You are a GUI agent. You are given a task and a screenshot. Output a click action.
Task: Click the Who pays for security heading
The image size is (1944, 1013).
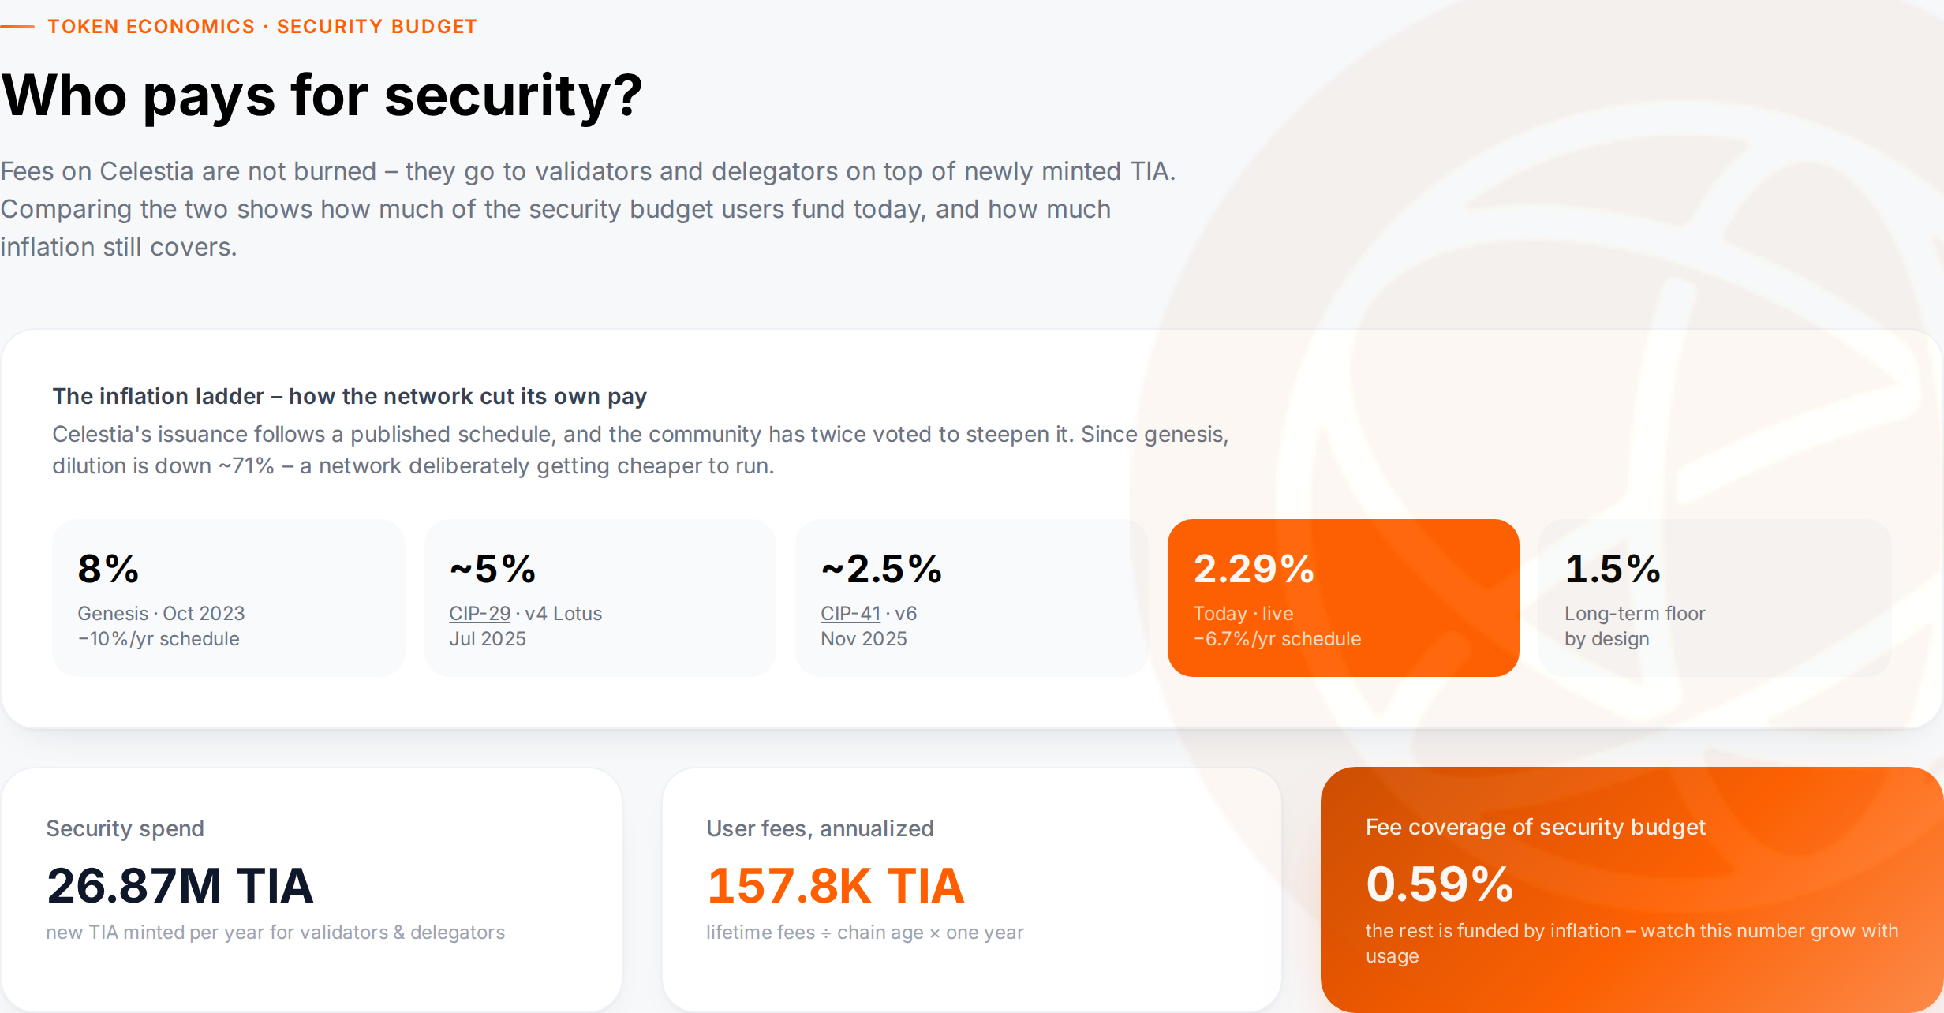322,95
